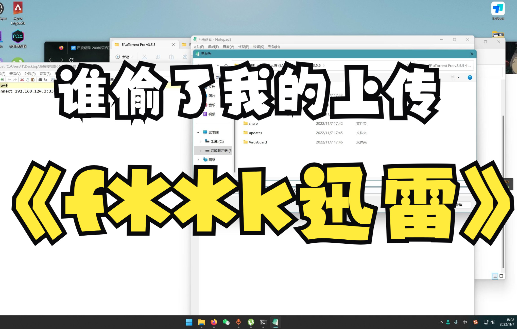Open 编辑(E) menu in Notepad3 untitled window
Image resolution: width=517 pixels, height=329 pixels.
point(213,47)
